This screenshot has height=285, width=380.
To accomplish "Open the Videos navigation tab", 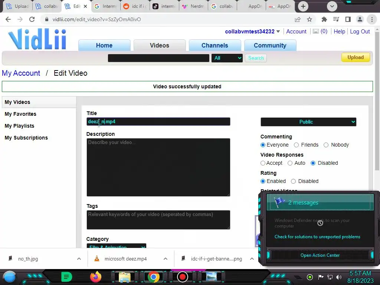I will pos(160,45).
